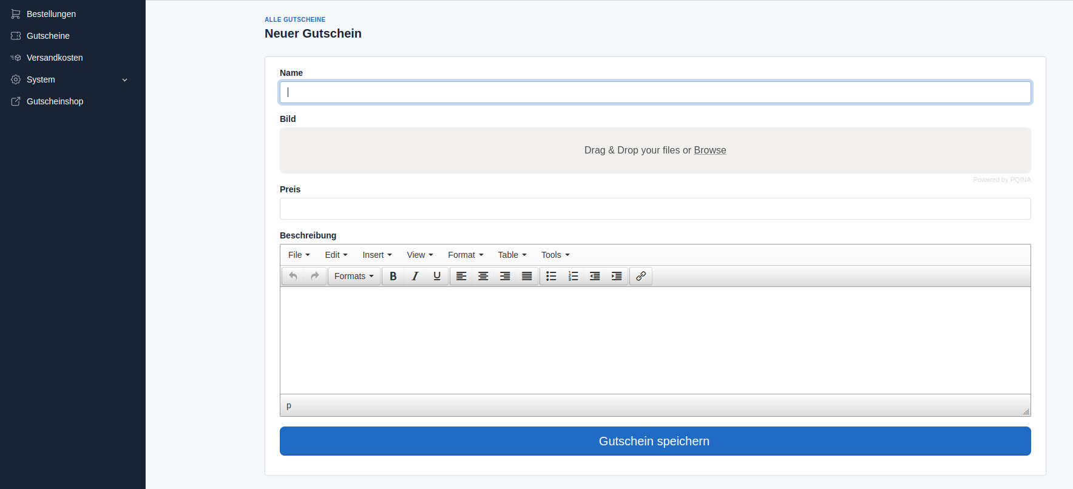The width and height of the screenshot is (1073, 489).
Task: Click the Versandkosten shipping icon
Action: pos(16,58)
